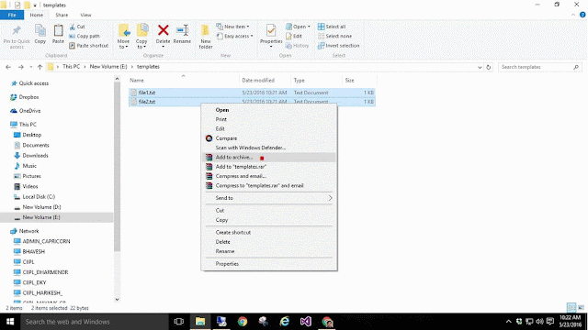Switch to the Share tab

pos(62,15)
